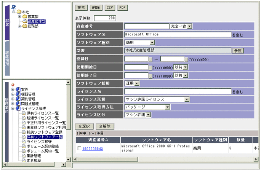Open calendar picker for 使用開始日

click(x=150, y=67)
